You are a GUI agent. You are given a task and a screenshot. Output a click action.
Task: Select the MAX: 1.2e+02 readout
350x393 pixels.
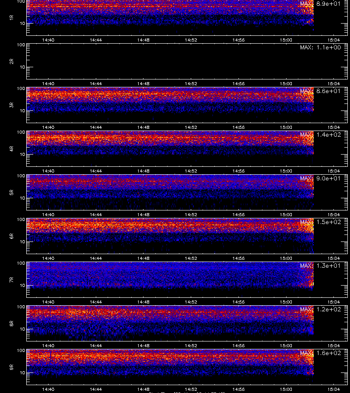click(320, 309)
